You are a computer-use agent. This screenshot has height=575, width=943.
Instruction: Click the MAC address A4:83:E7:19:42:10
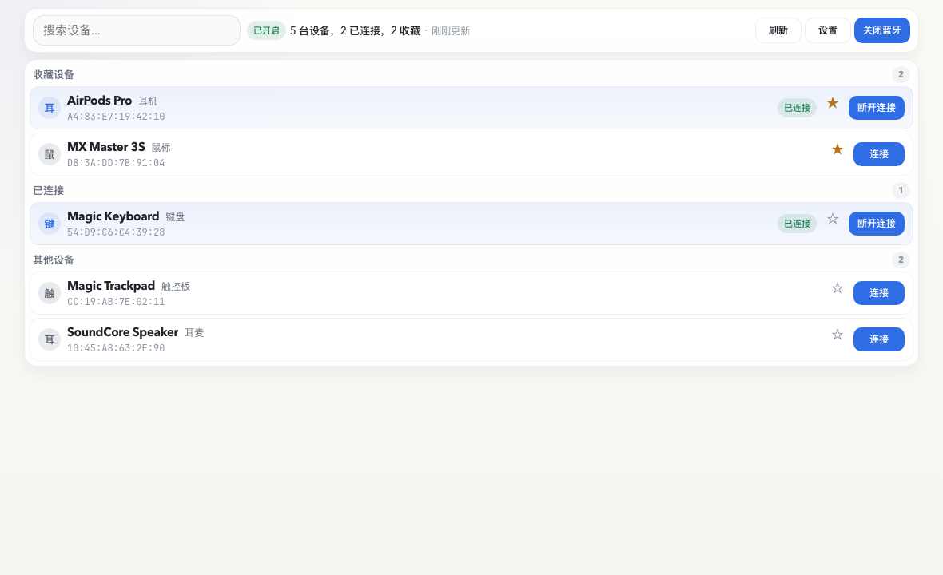coord(116,117)
